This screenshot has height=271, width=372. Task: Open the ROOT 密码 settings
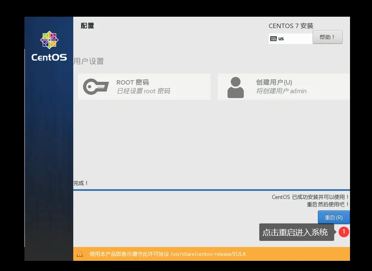(x=144, y=87)
